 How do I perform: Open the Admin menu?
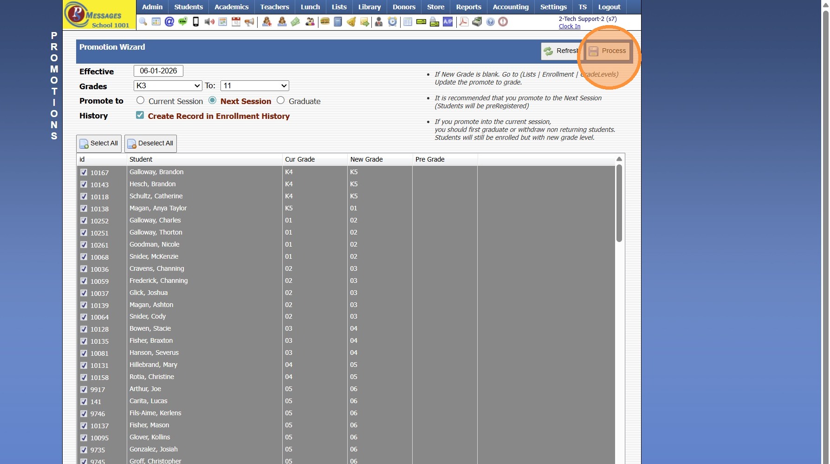tap(152, 7)
